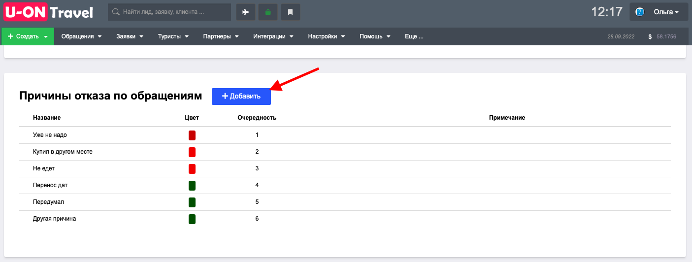
Task: Click green swatch in Перенос дат row
Action: click(x=192, y=185)
